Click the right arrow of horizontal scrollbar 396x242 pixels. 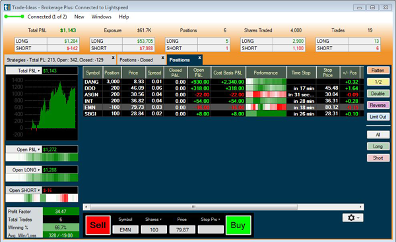pos(360,207)
